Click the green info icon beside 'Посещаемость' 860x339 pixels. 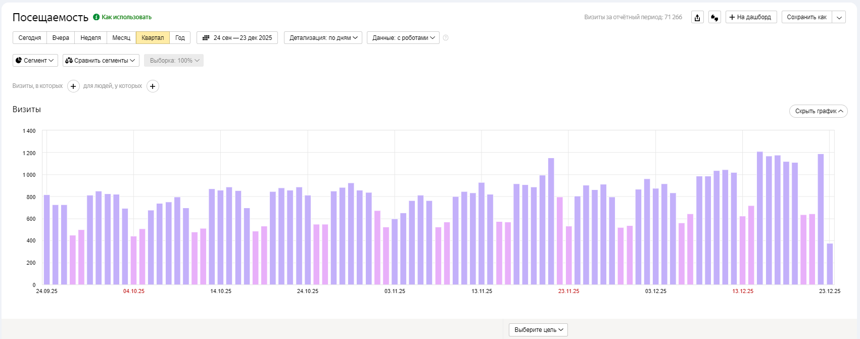point(96,17)
